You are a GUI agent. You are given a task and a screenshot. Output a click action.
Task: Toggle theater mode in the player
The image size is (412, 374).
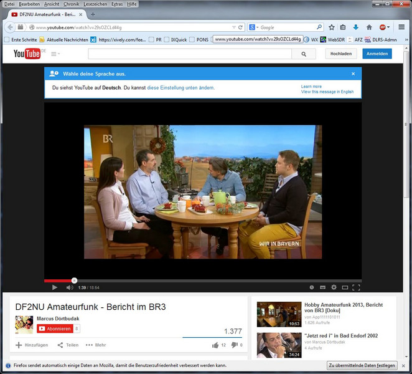[x=345, y=287]
